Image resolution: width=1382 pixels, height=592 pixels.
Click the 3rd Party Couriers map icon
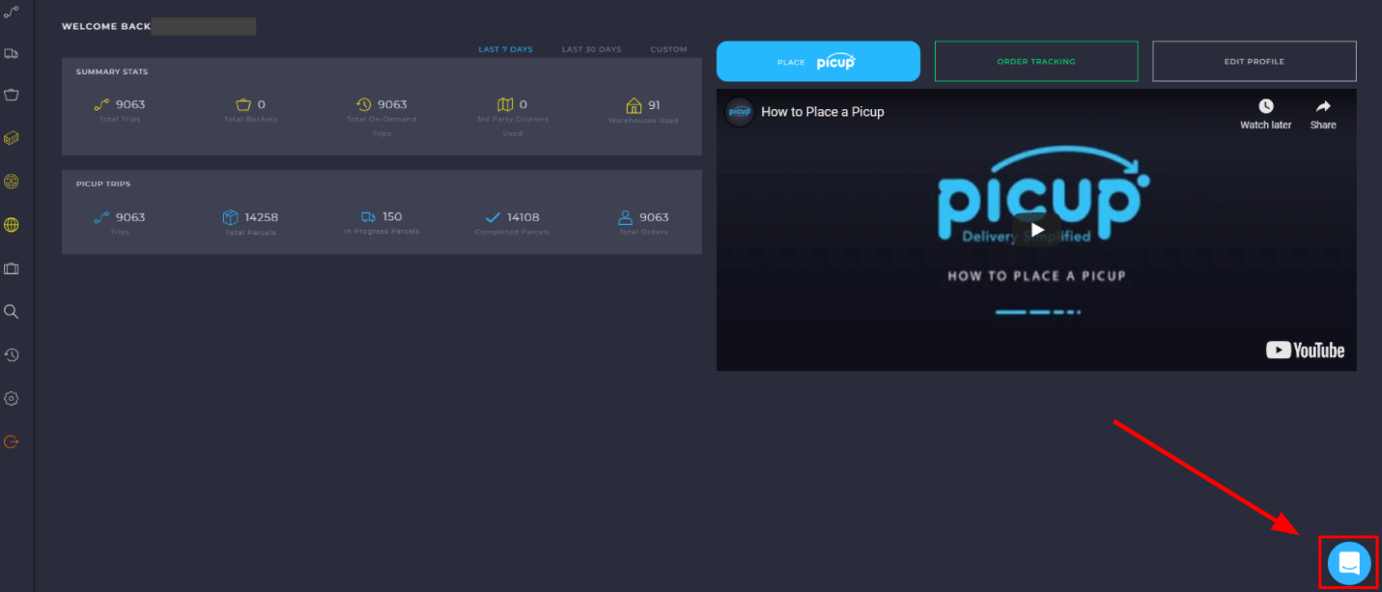(x=505, y=104)
